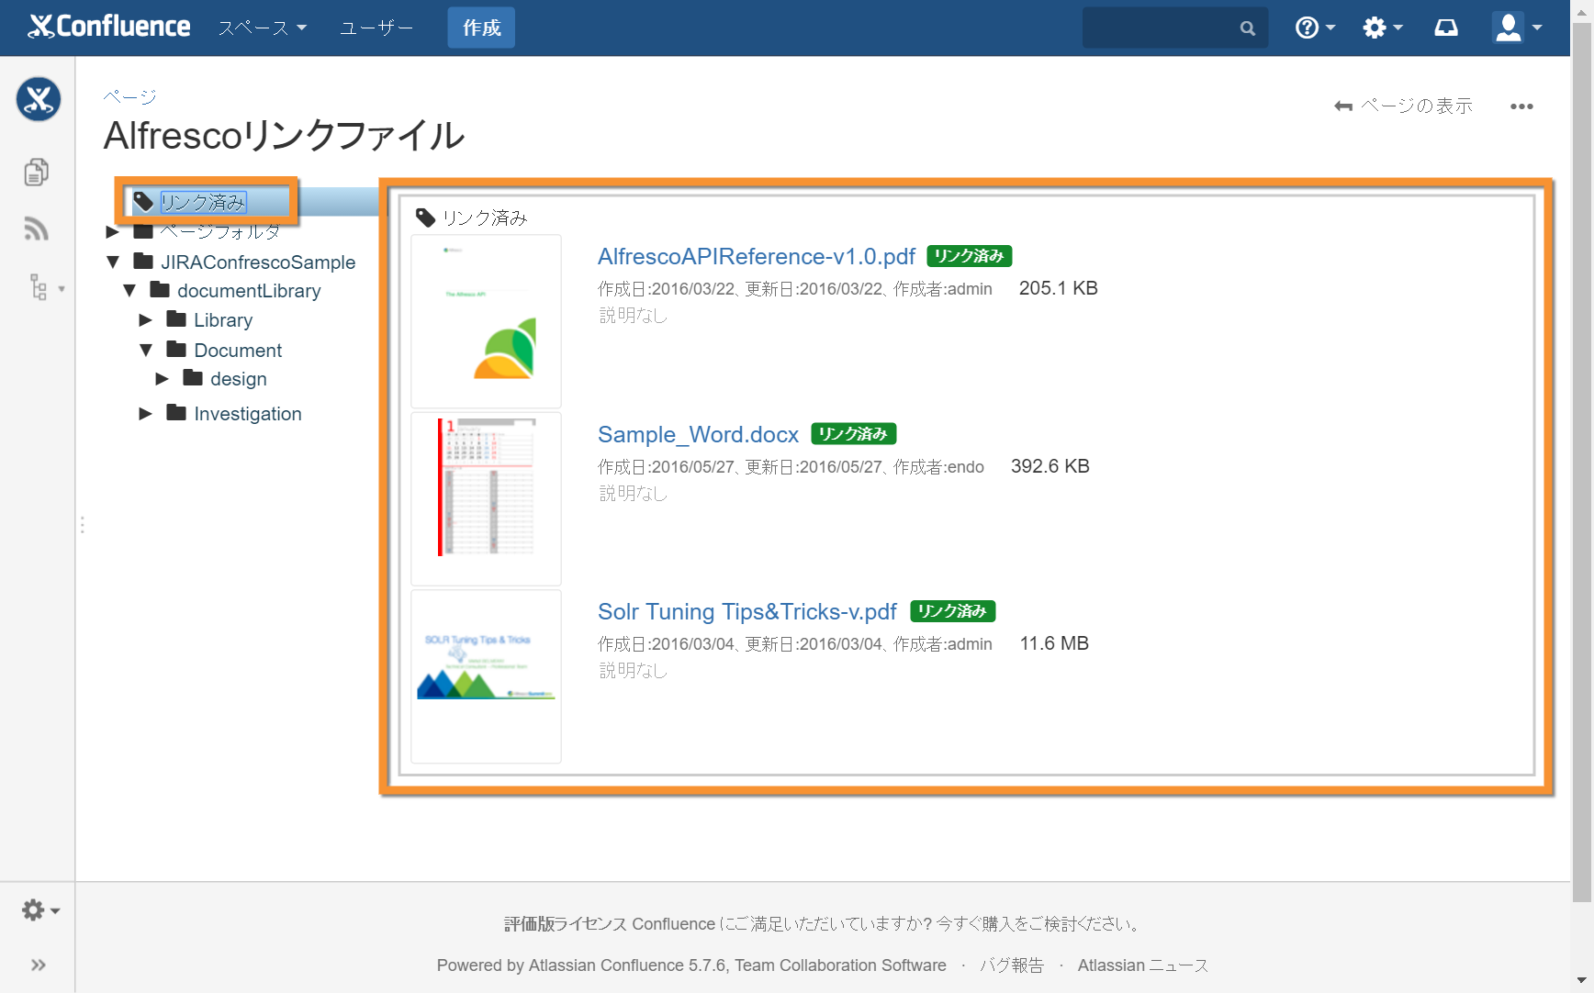Image resolution: width=1594 pixels, height=993 pixels.
Task: Open the notifications tray icon
Action: click(x=1446, y=28)
